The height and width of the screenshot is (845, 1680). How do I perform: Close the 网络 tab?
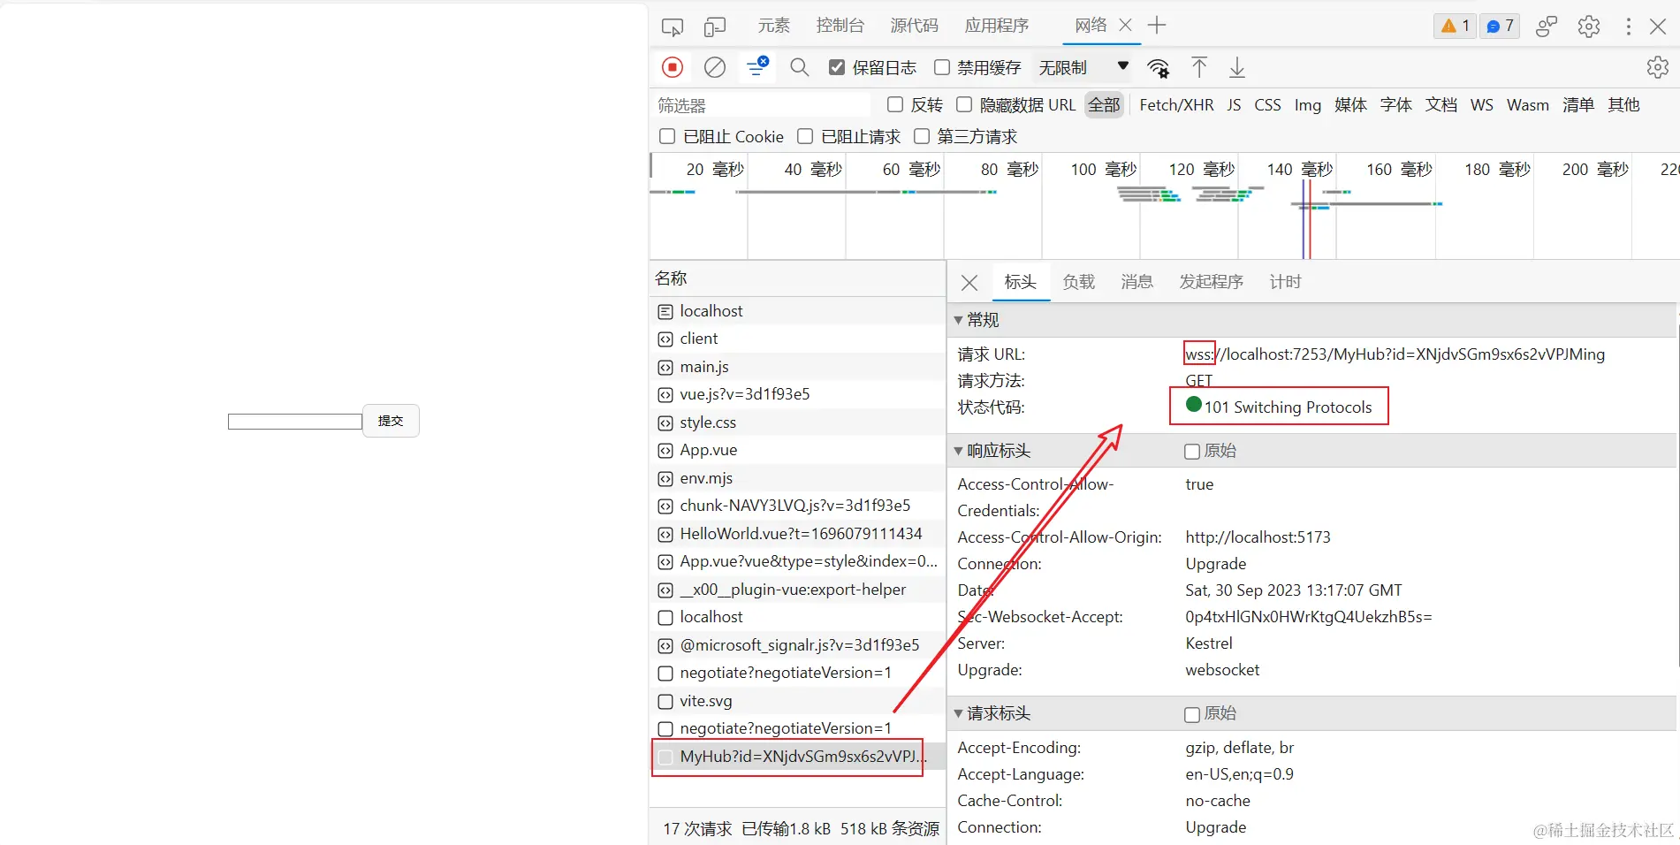coord(1126,26)
